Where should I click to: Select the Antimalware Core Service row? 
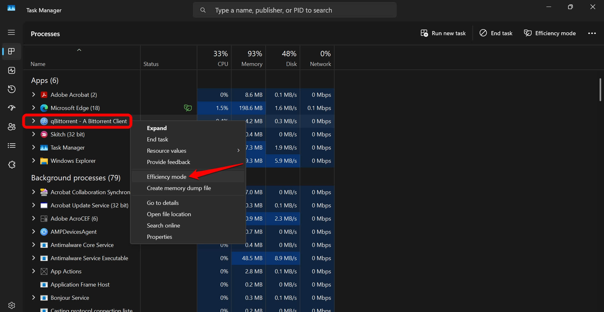pyautogui.click(x=179, y=245)
